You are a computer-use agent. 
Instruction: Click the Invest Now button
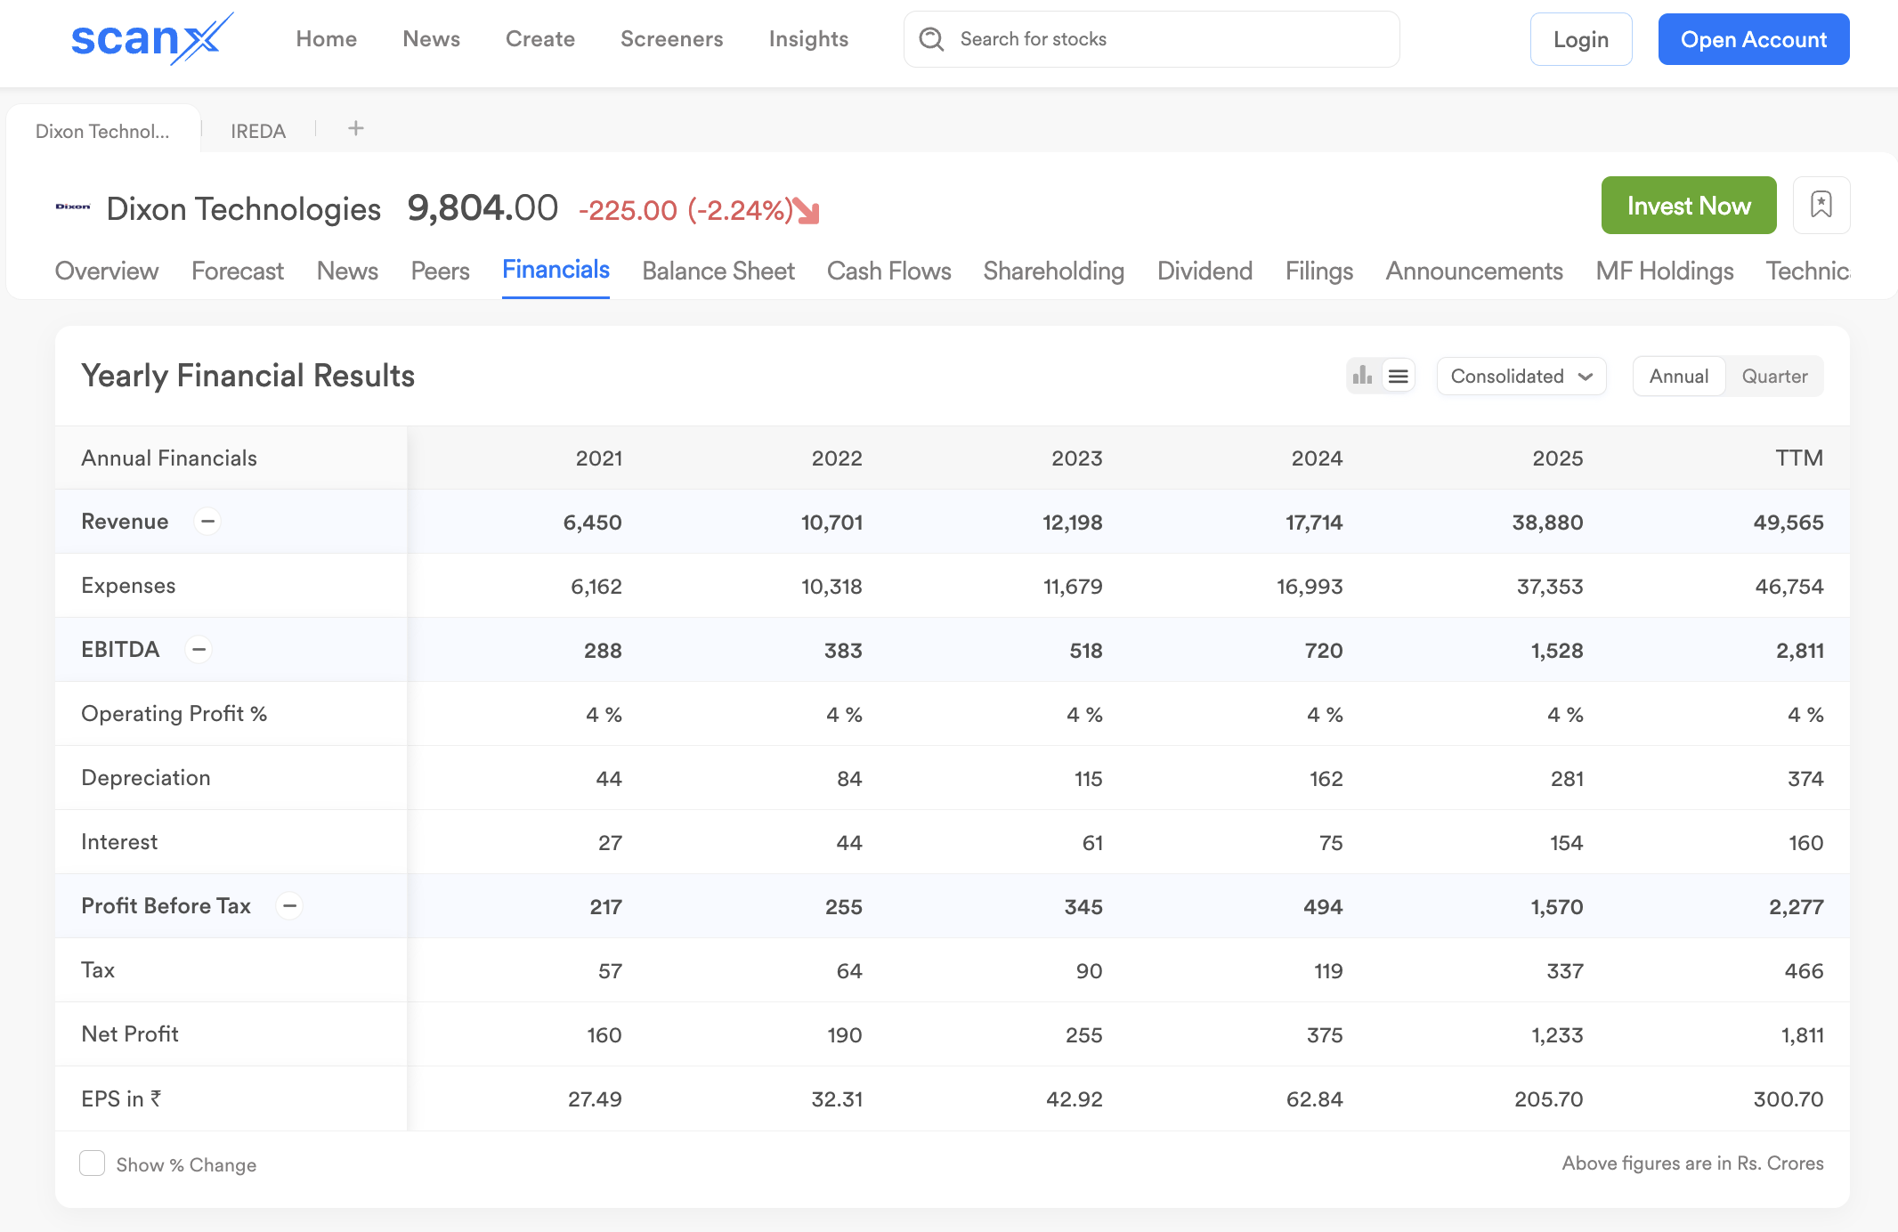coord(1688,206)
